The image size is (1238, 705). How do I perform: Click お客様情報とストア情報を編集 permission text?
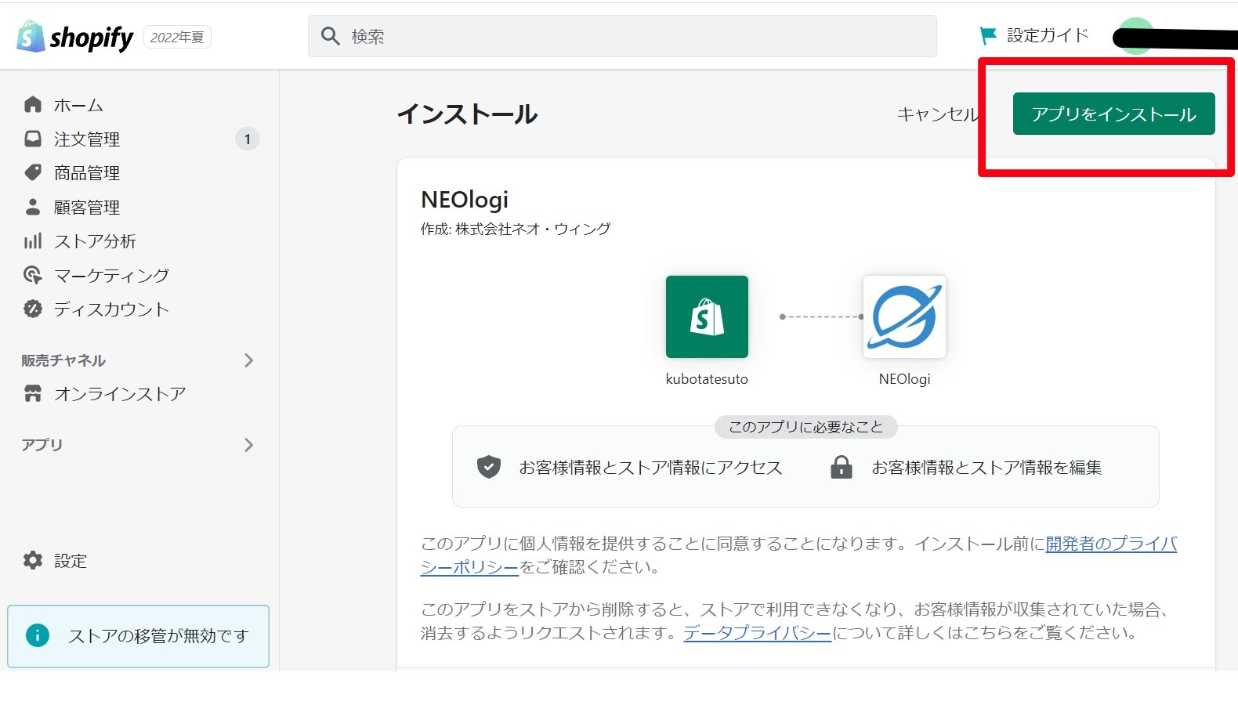pos(986,468)
